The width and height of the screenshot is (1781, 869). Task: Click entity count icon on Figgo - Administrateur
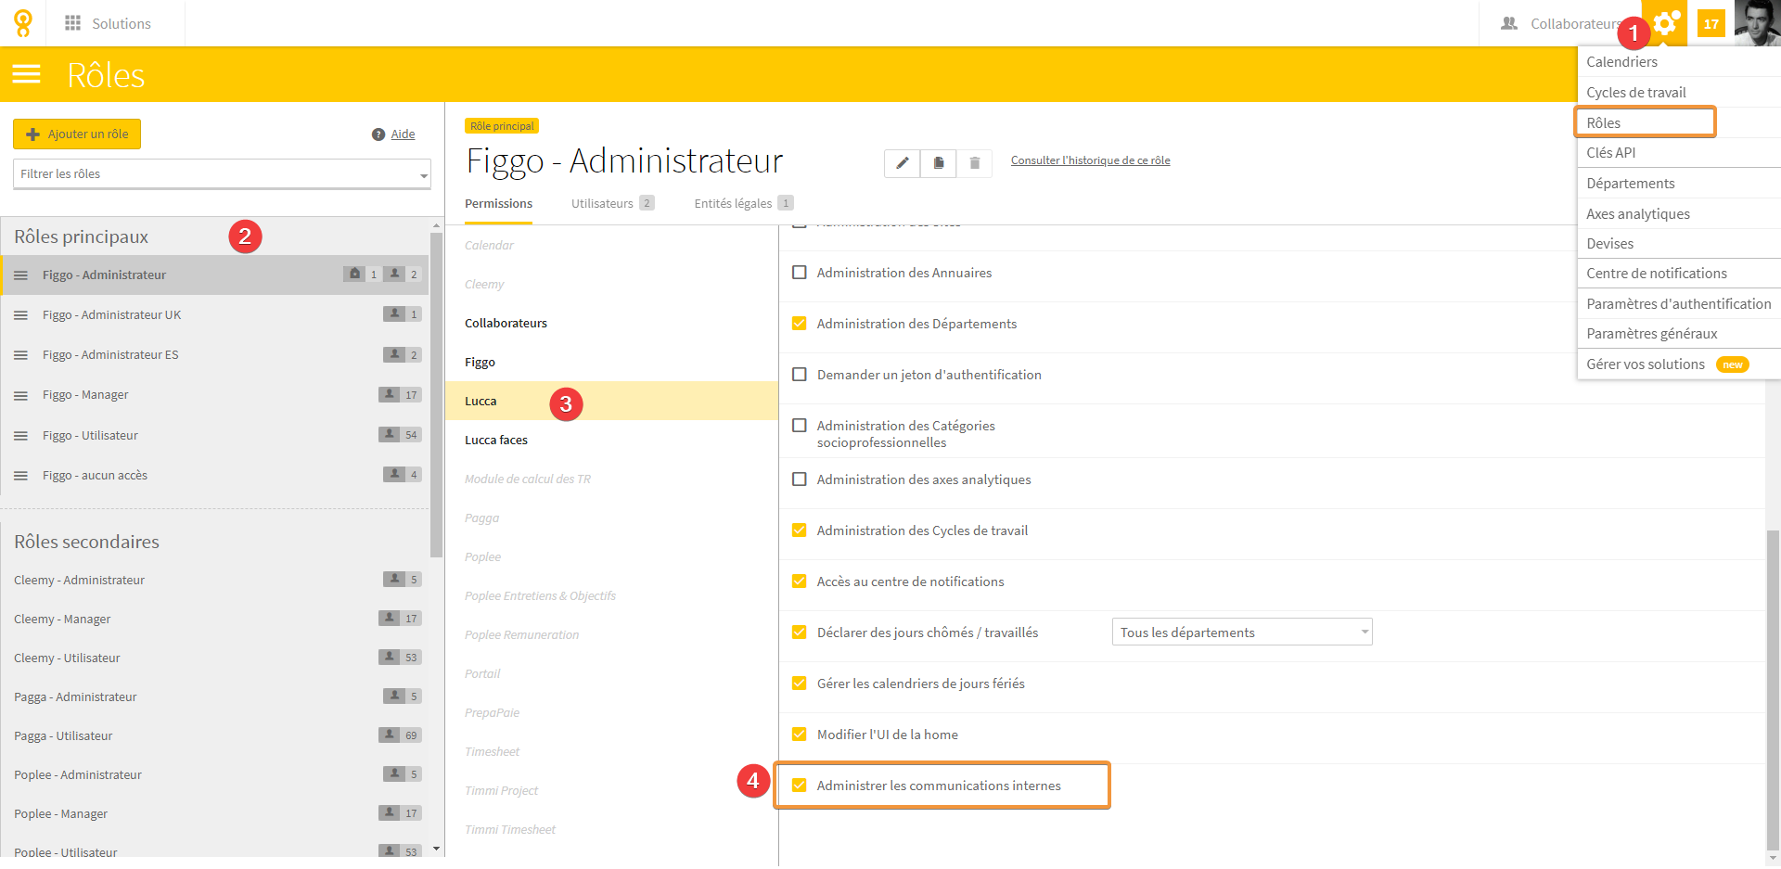click(354, 274)
